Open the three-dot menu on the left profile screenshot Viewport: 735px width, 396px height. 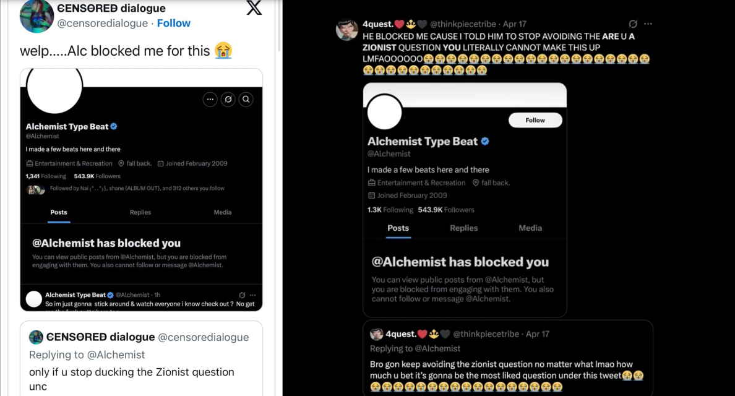click(x=210, y=99)
